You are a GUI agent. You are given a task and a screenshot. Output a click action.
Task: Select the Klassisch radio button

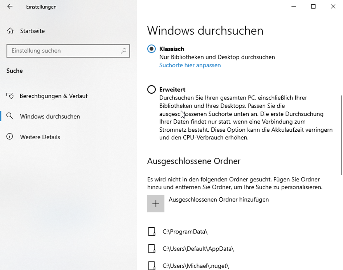pos(151,49)
